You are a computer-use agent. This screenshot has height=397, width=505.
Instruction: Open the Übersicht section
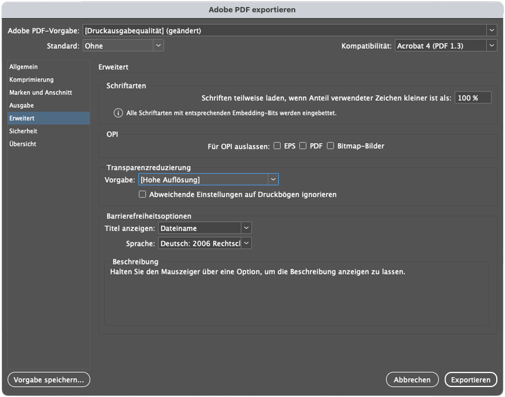coord(48,144)
